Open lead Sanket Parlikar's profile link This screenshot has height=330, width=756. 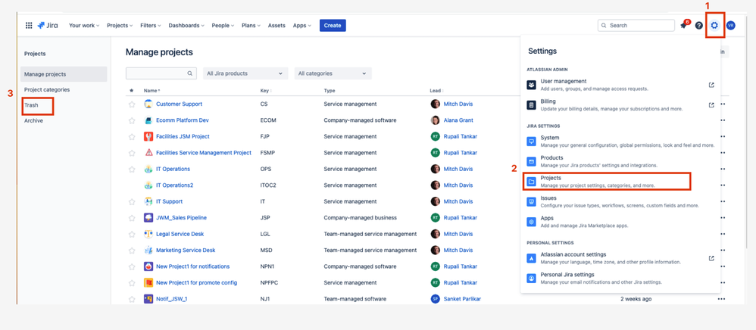coord(462,299)
